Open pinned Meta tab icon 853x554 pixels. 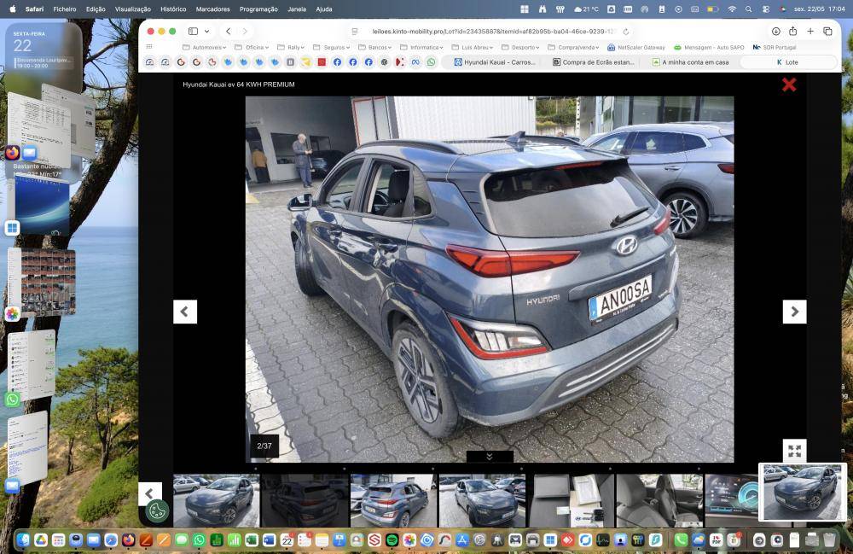415,62
